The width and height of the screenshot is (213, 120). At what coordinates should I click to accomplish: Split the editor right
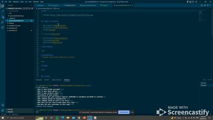click(x=208, y=5)
